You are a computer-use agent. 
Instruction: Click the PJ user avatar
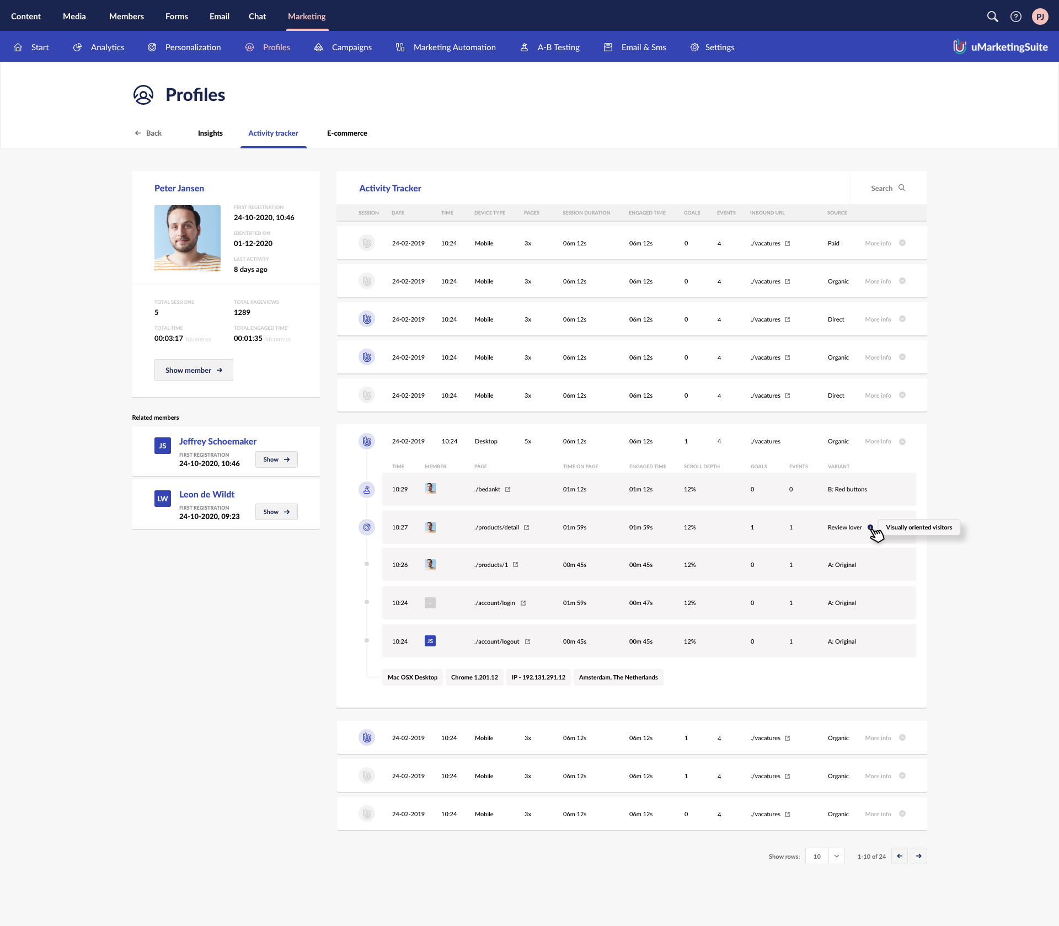click(1040, 17)
